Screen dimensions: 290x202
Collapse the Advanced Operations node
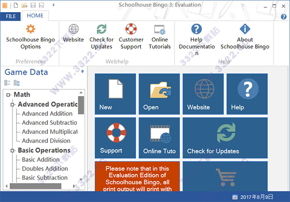tap(13, 105)
